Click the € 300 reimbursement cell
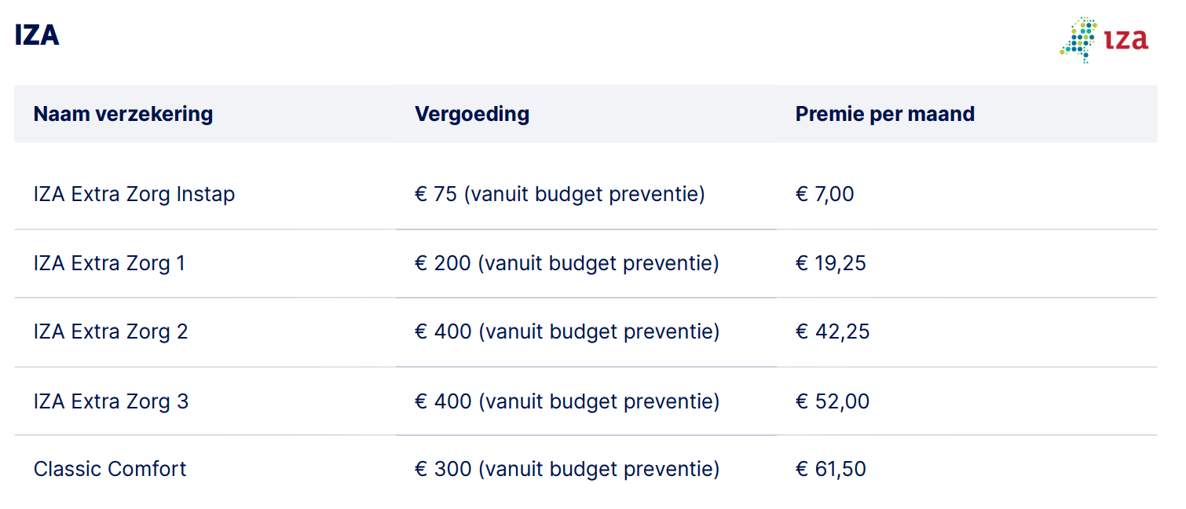 (x=566, y=469)
